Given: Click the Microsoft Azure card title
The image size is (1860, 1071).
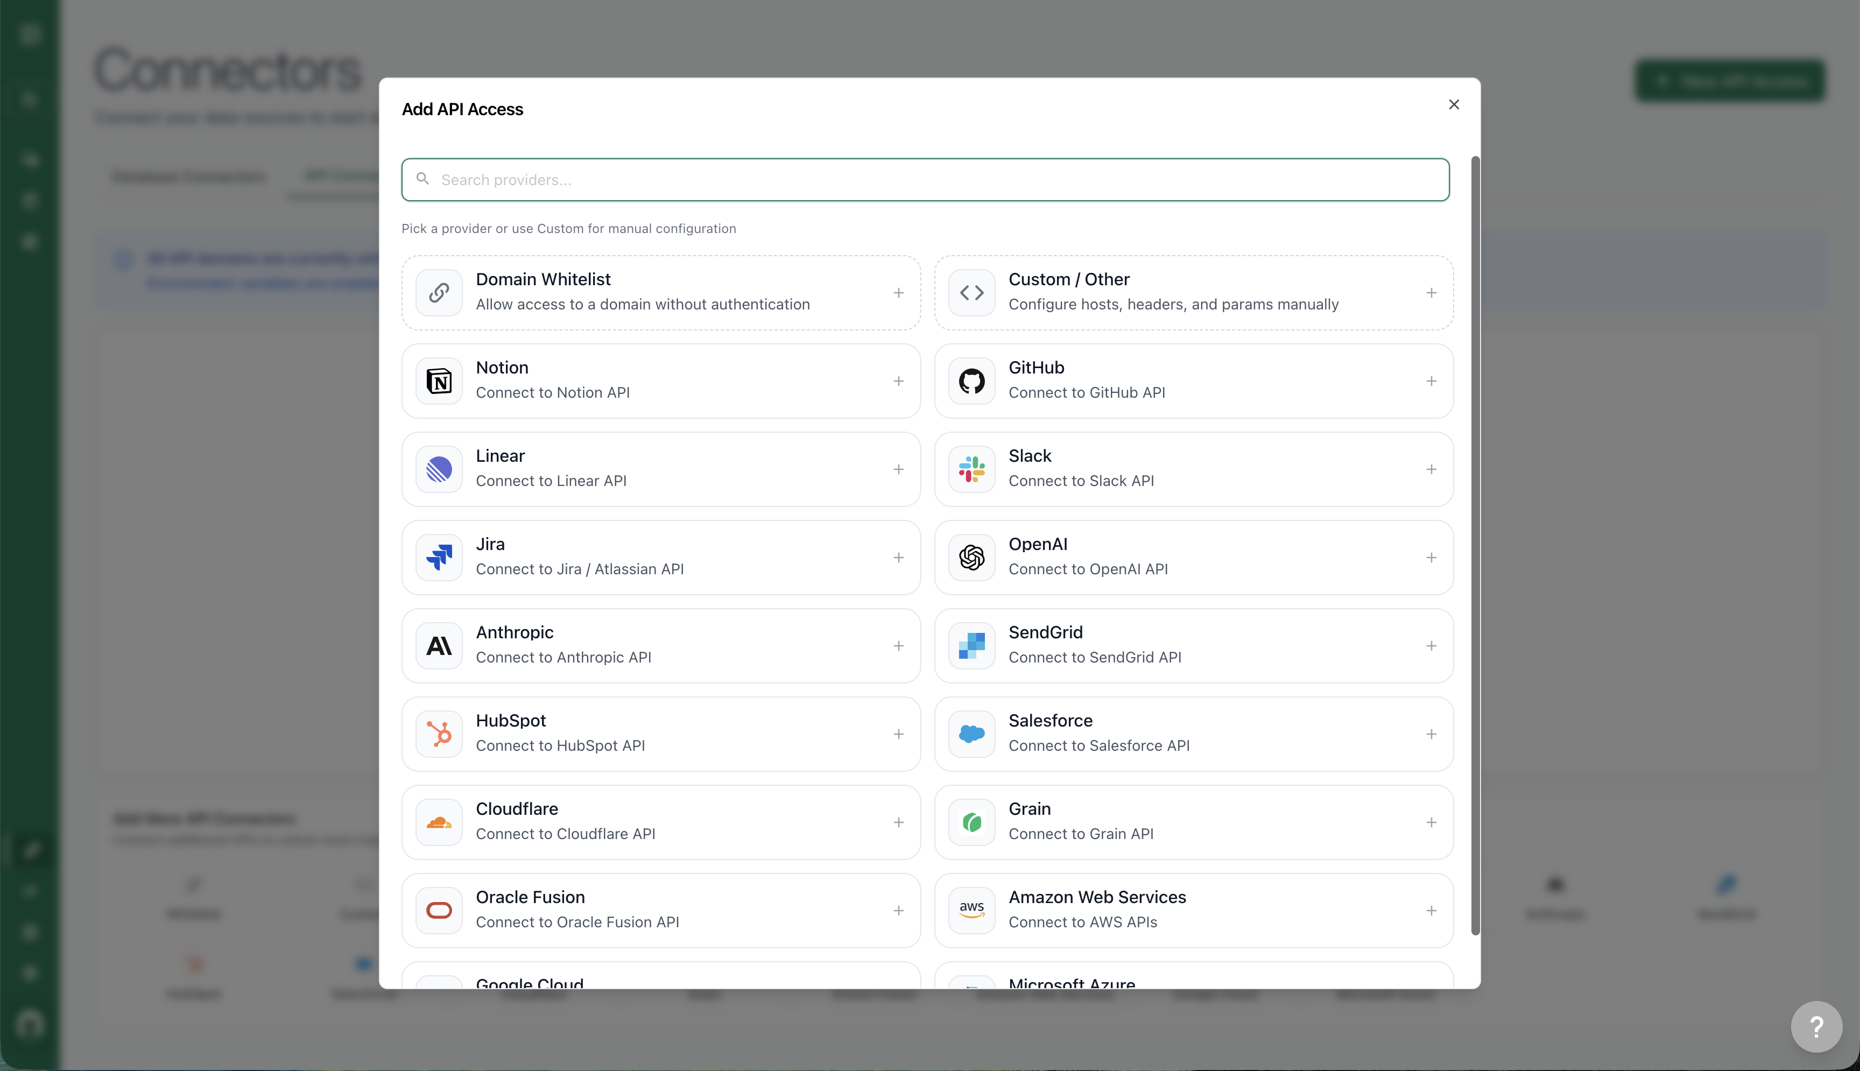Looking at the screenshot, I should pyautogui.click(x=1072, y=983).
